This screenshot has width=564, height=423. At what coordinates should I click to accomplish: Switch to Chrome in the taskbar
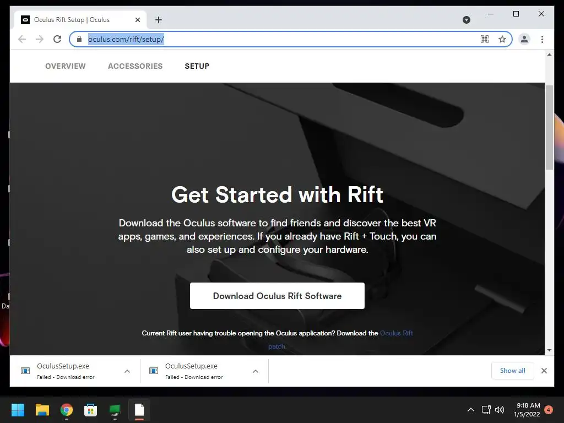click(x=67, y=410)
